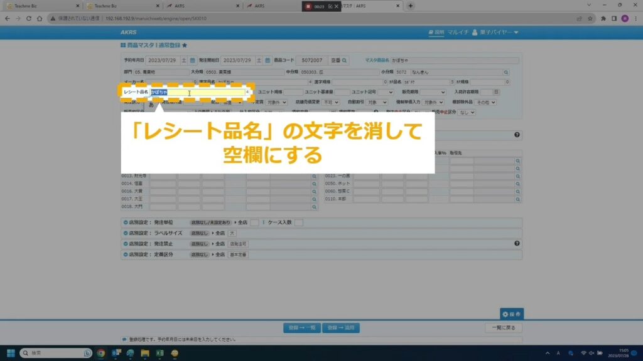Click the search icon for store 0018. 大門

pos(314,206)
